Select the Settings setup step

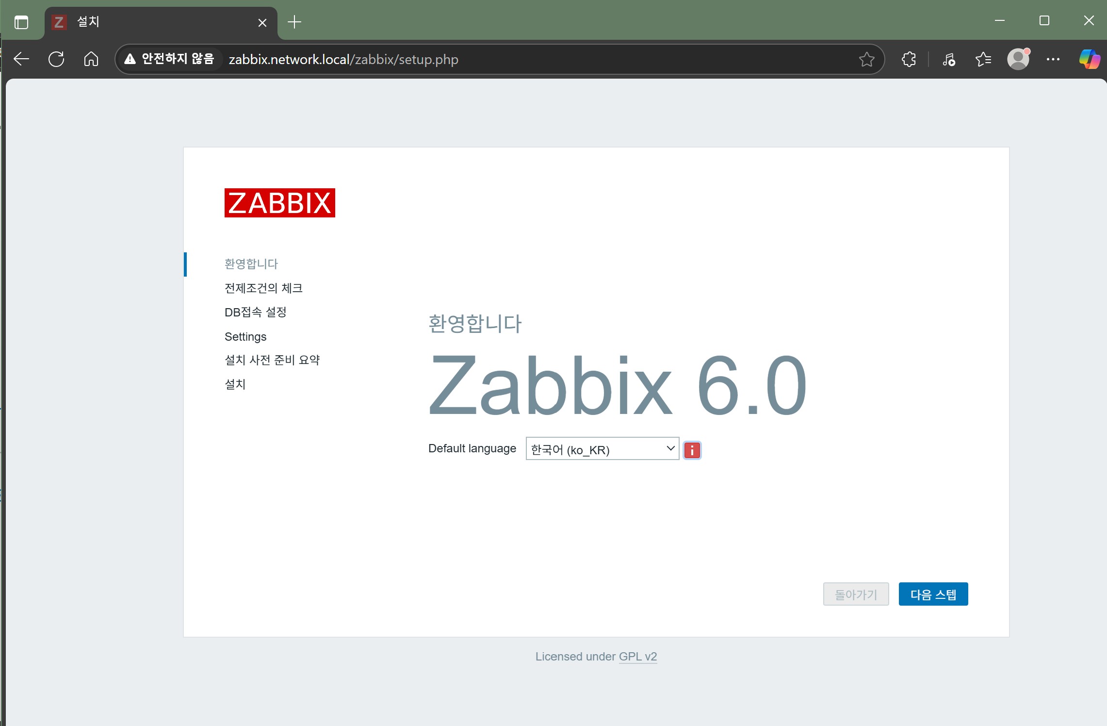click(x=245, y=336)
